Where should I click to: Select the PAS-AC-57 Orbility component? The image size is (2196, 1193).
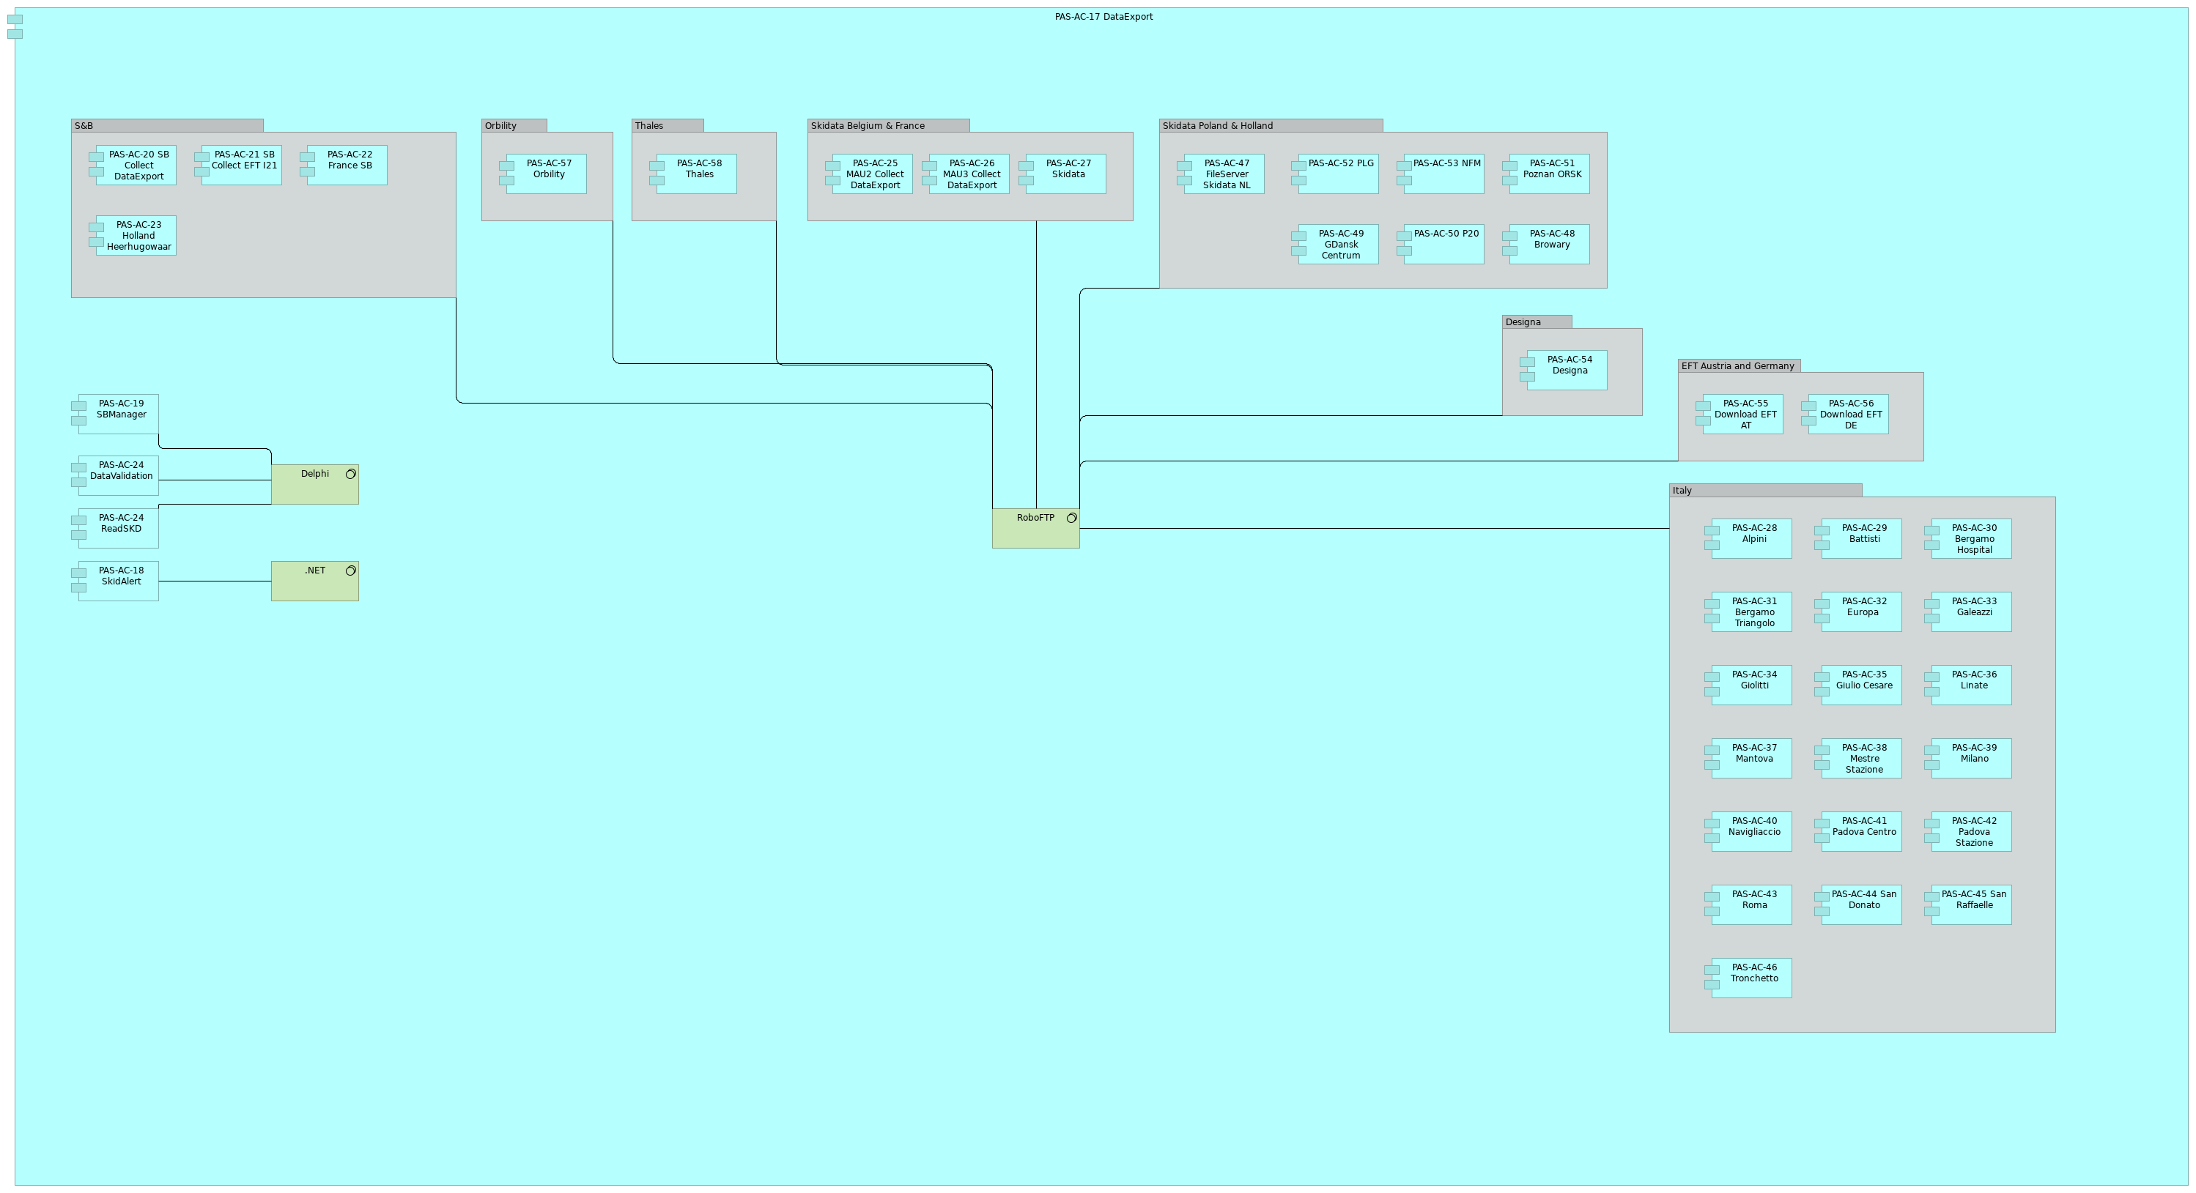548,173
